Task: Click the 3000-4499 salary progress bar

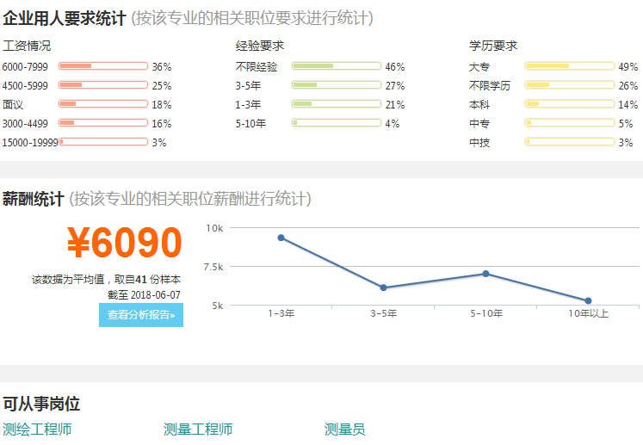Action: [103, 122]
